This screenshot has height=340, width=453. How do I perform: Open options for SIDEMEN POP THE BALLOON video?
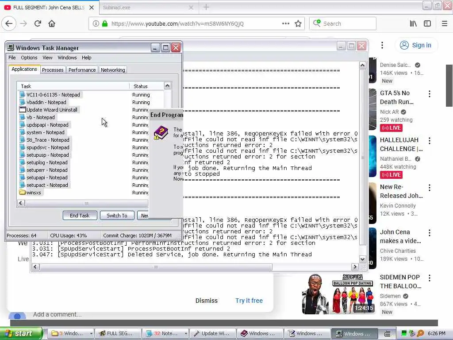pyautogui.click(x=429, y=278)
